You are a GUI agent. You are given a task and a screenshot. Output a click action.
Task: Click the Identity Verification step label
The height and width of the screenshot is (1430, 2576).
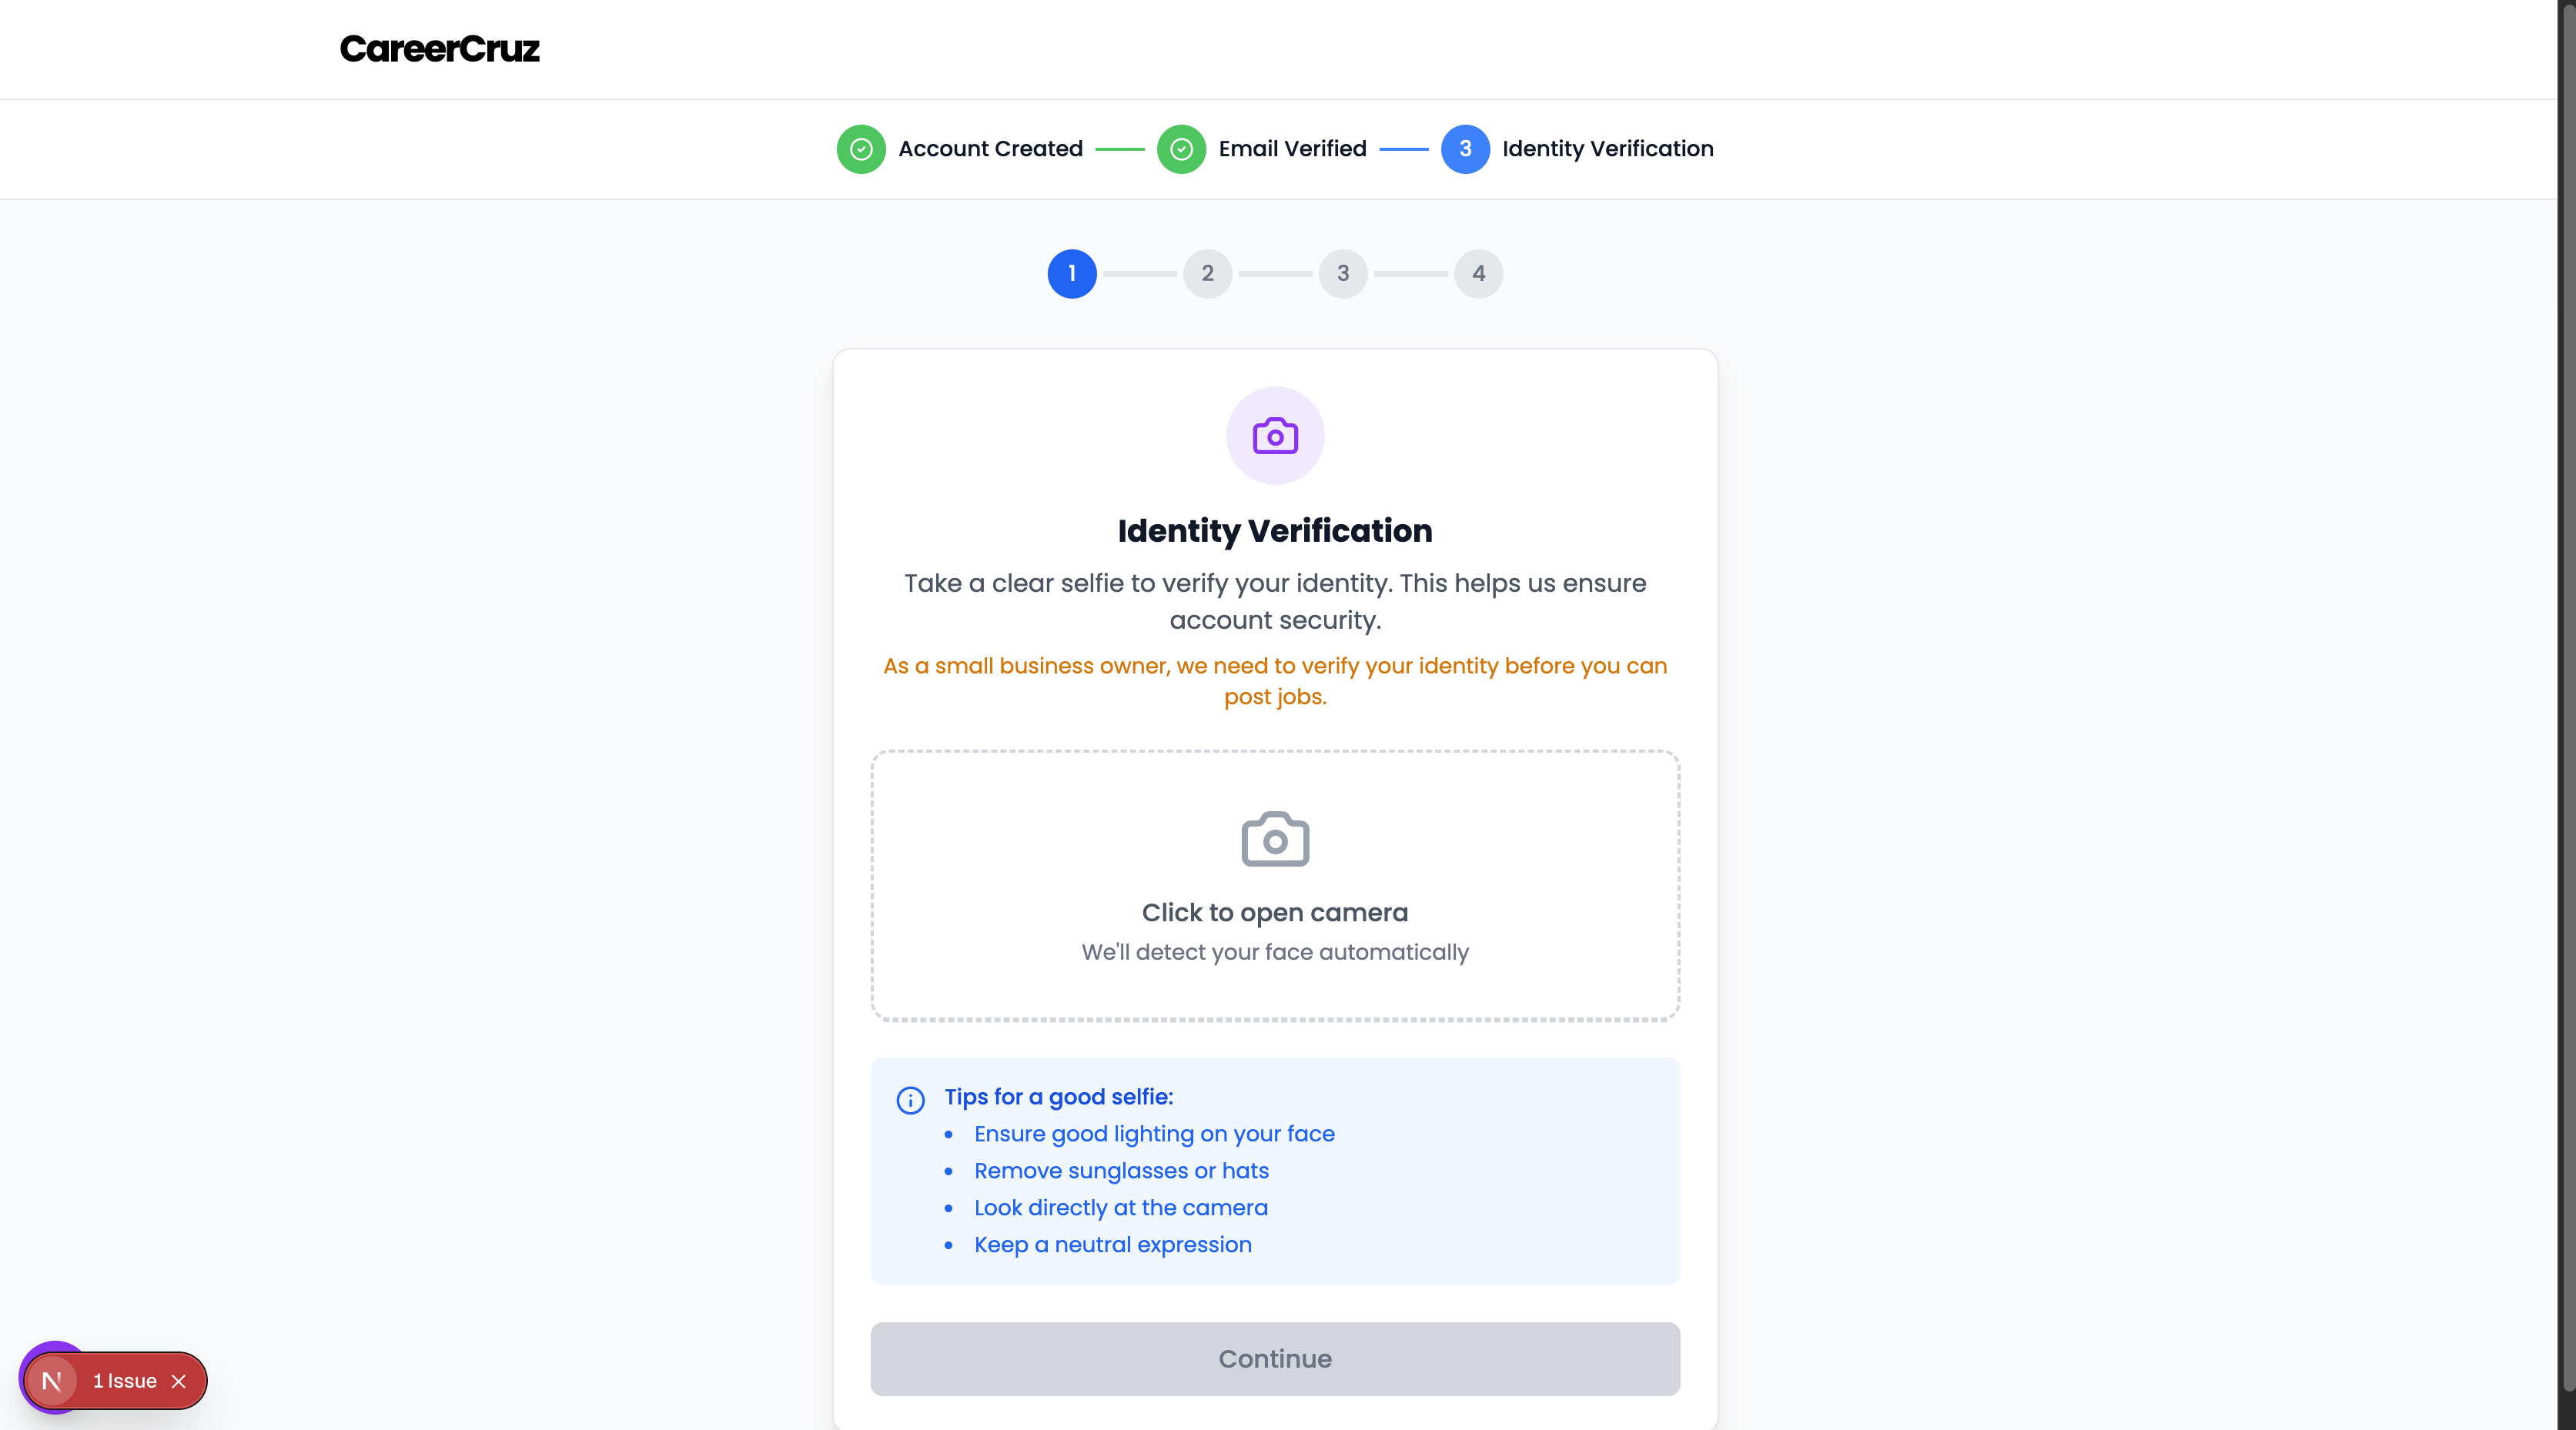coord(1608,149)
